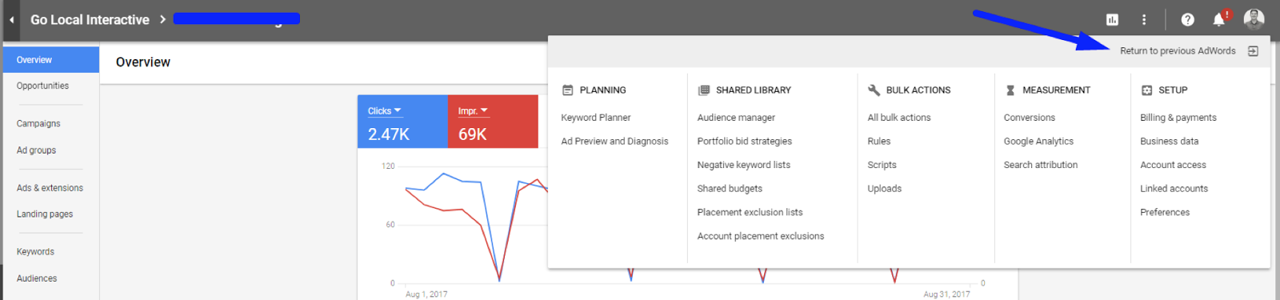The height and width of the screenshot is (300, 1280).
Task: Open the three-dot more options menu
Action: click(x=1144, y=19)
